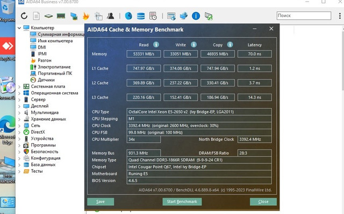Click the Close button in benchmark dialog
Image resolution: width=344 pixels, height=214 pixels.
[263, 202]
